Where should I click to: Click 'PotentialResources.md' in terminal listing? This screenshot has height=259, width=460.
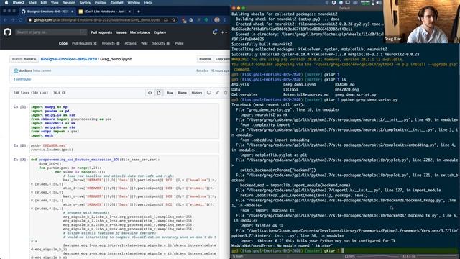pos(305,94)
